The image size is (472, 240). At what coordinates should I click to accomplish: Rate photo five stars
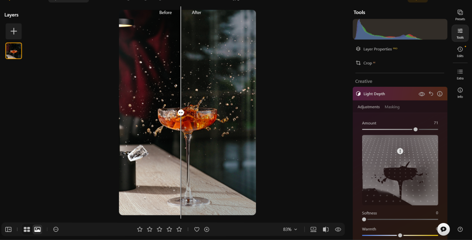(179, 229)
